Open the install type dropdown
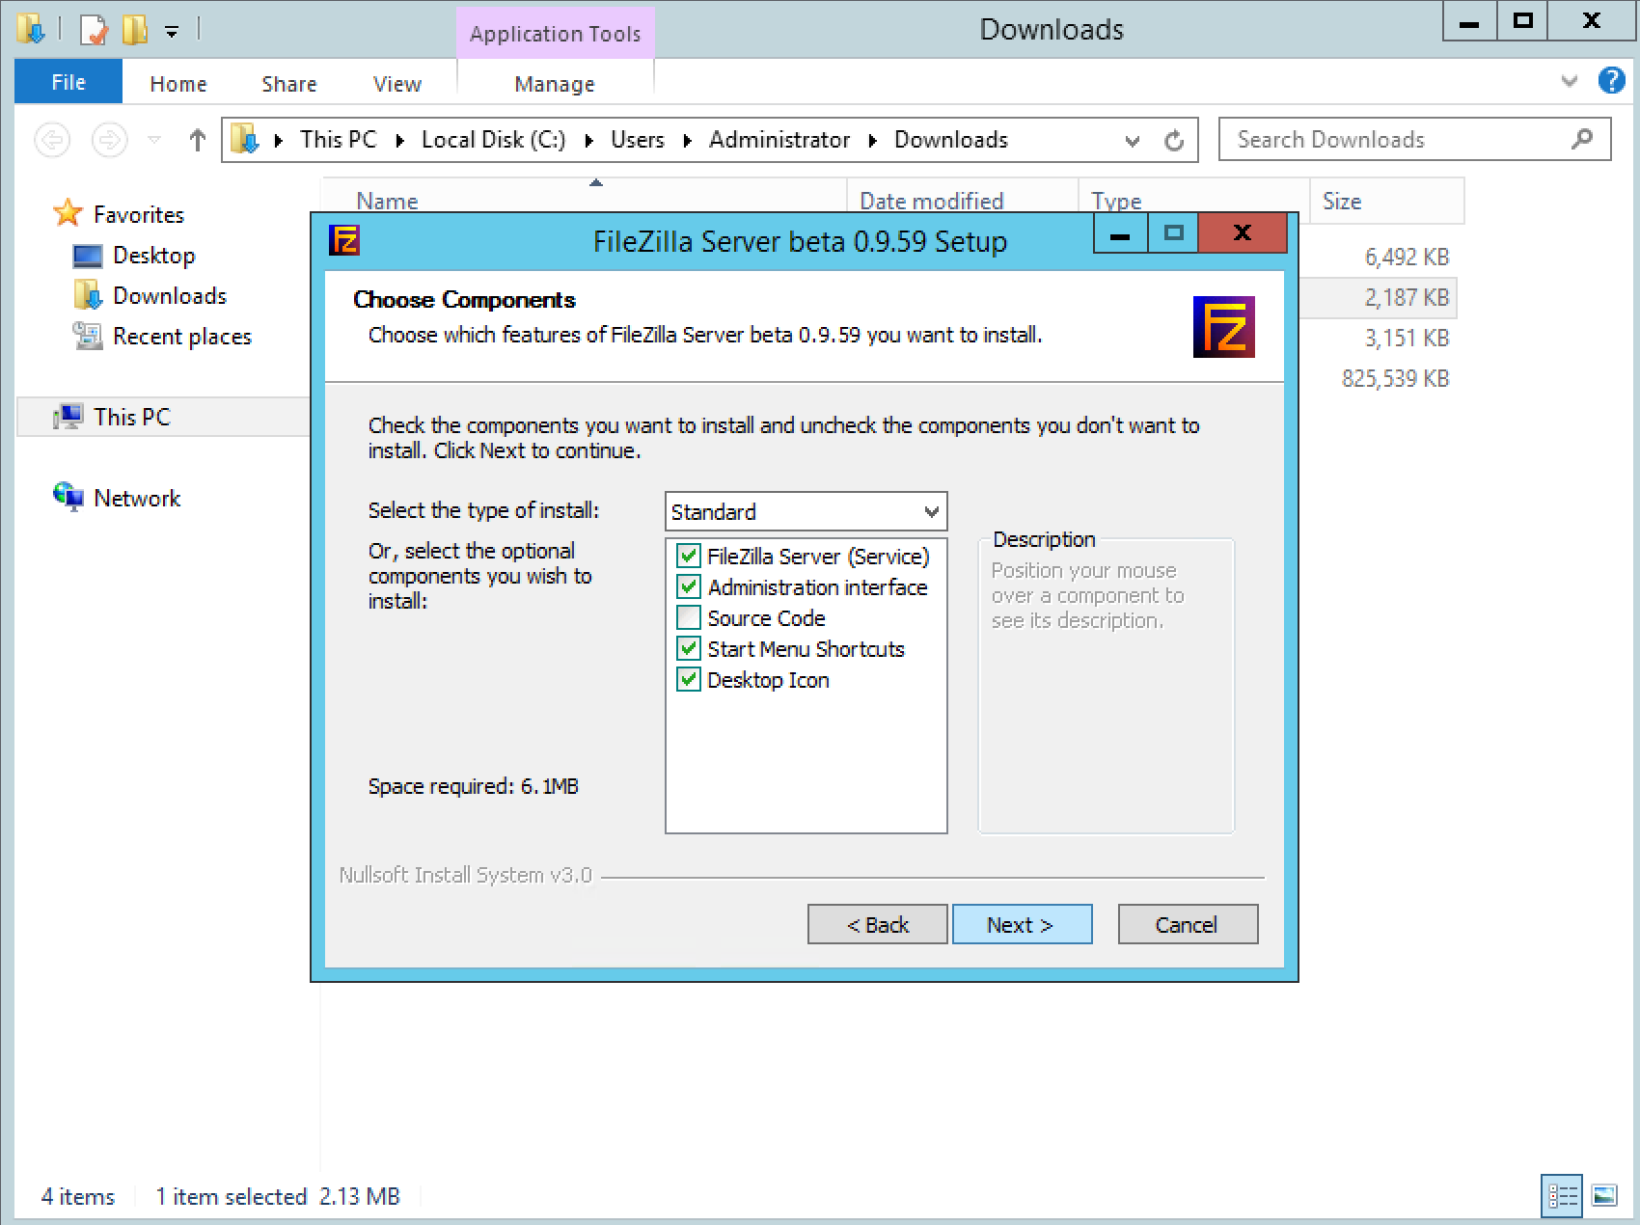1640x1225 pixels. point(929,511)
